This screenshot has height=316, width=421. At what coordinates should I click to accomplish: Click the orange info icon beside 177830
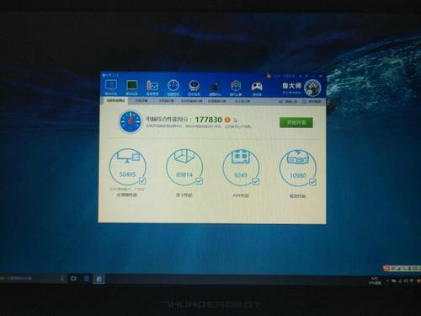(x=227, y=120)
